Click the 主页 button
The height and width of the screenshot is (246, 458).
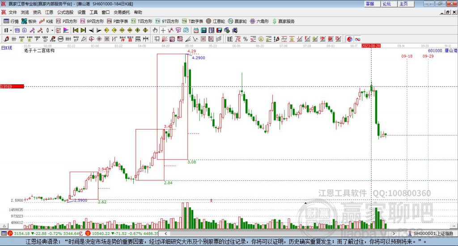click(x=406, y=4)
